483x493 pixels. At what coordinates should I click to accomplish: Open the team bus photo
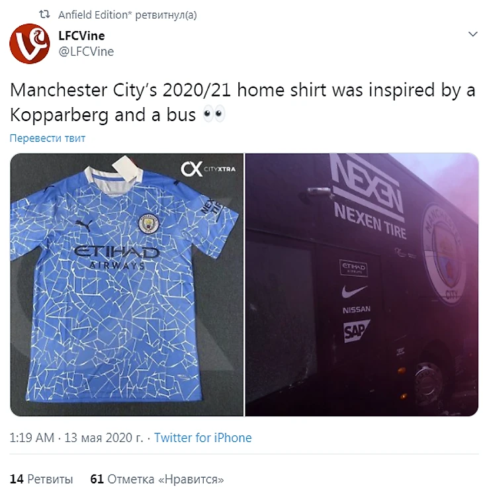[362, 285]
